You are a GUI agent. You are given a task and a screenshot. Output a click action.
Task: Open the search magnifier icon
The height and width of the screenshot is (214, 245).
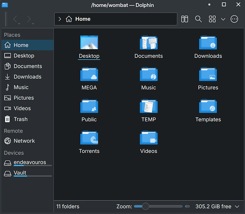[x=198, y=19]
